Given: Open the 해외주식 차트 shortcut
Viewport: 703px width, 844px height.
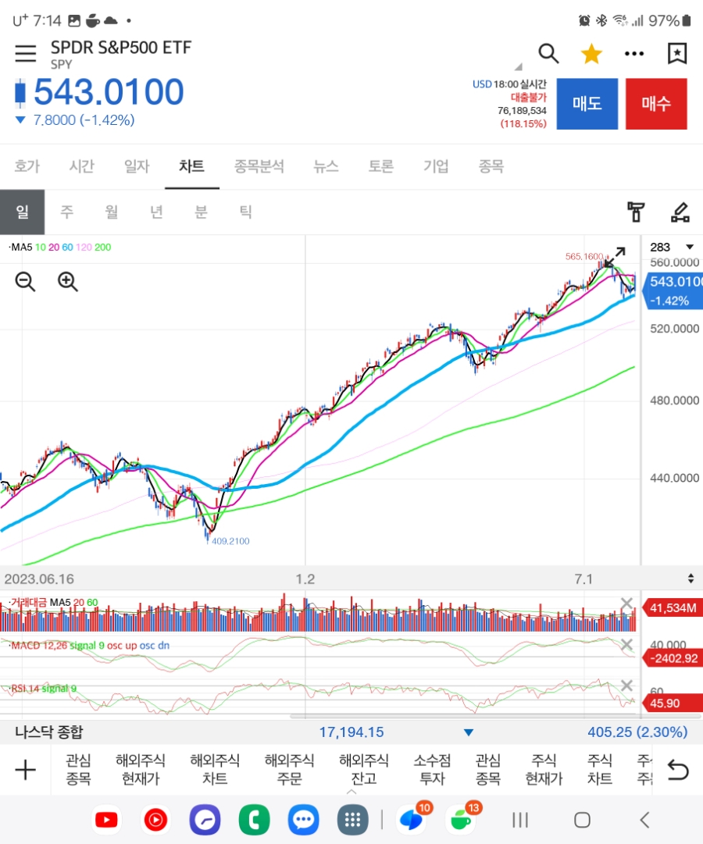Looking at the screenshot, I should [x=215, y=770].
